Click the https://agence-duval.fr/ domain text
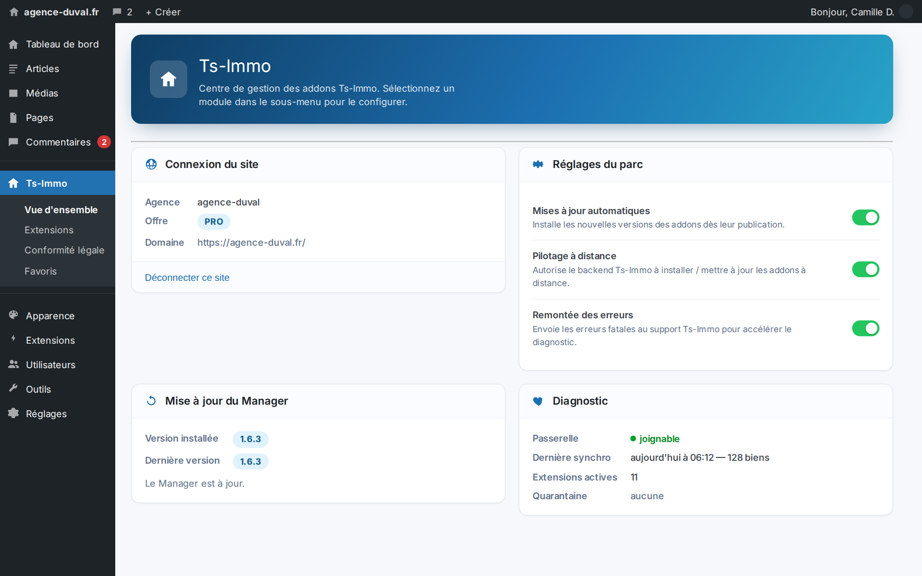This screenshot has width=922, height=576. click(x=251, y=242)
